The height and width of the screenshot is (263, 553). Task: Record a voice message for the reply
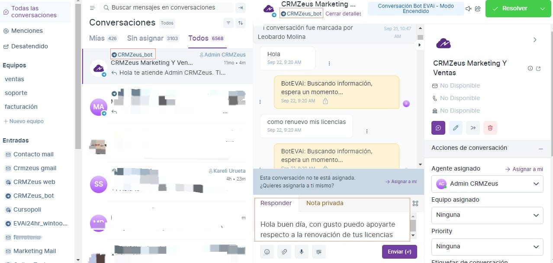click(302, 251)
